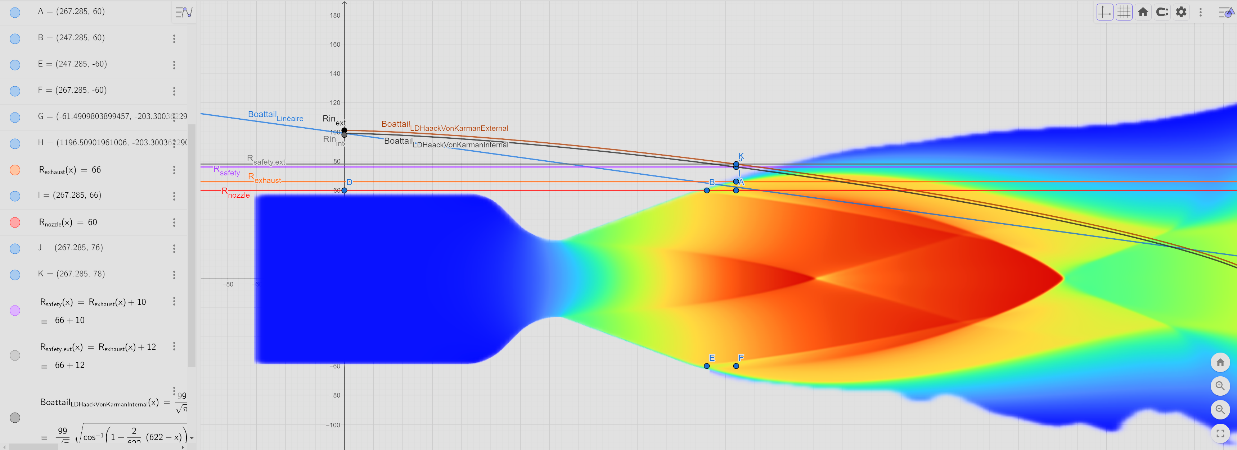Enter fullscreen mode

[1220, 433]
